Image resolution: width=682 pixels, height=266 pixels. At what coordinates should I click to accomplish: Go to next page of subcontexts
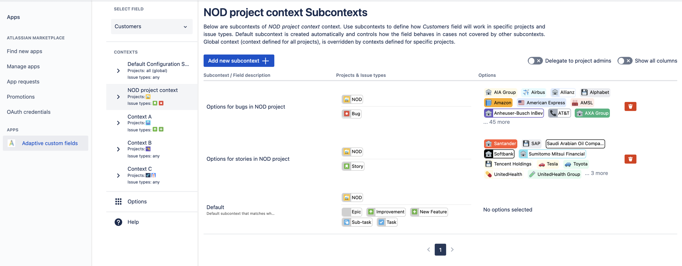tap(452, 250)
